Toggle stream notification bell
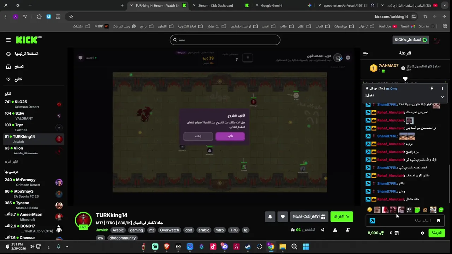Screen dimensions: 452x254 (270, 217)
